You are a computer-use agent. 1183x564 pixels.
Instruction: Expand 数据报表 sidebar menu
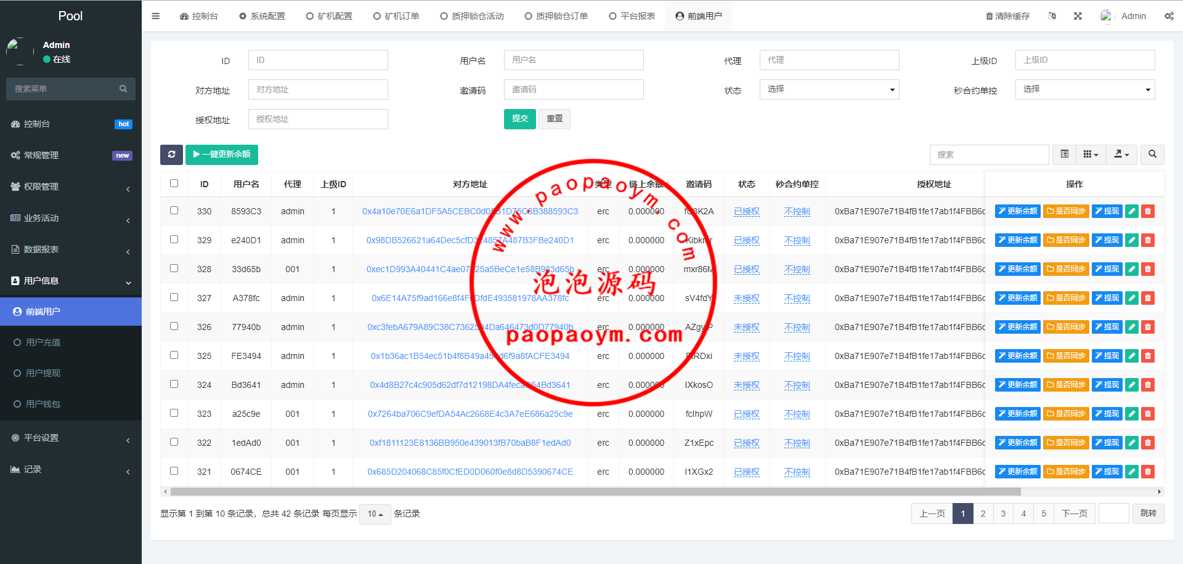tap(71, 249)
